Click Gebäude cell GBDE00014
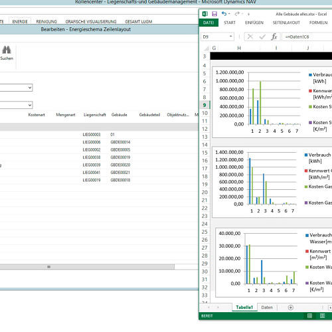The height and width of the screenshot is (332, 332). [x=120, y=142]
